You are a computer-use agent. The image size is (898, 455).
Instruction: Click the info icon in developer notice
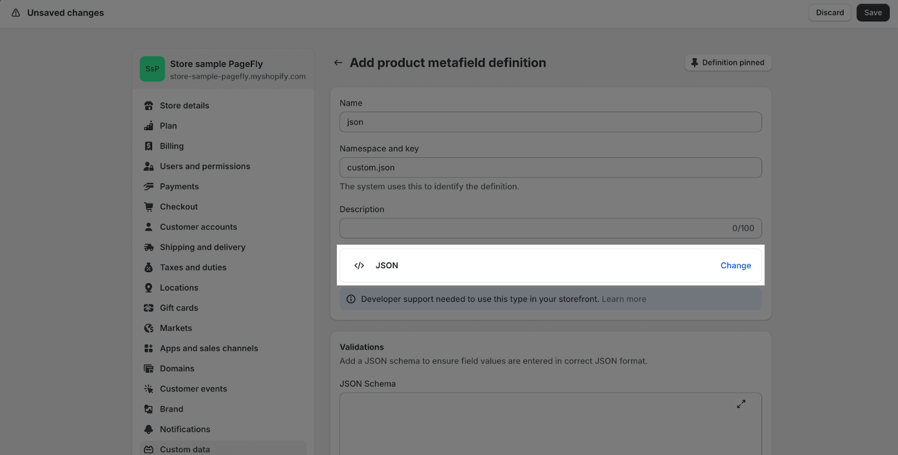pyautogui.click(x=351, y=299)
